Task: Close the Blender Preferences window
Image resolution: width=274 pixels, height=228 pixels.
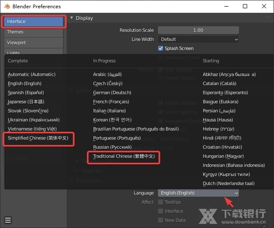Action: (x=266, y=7)
